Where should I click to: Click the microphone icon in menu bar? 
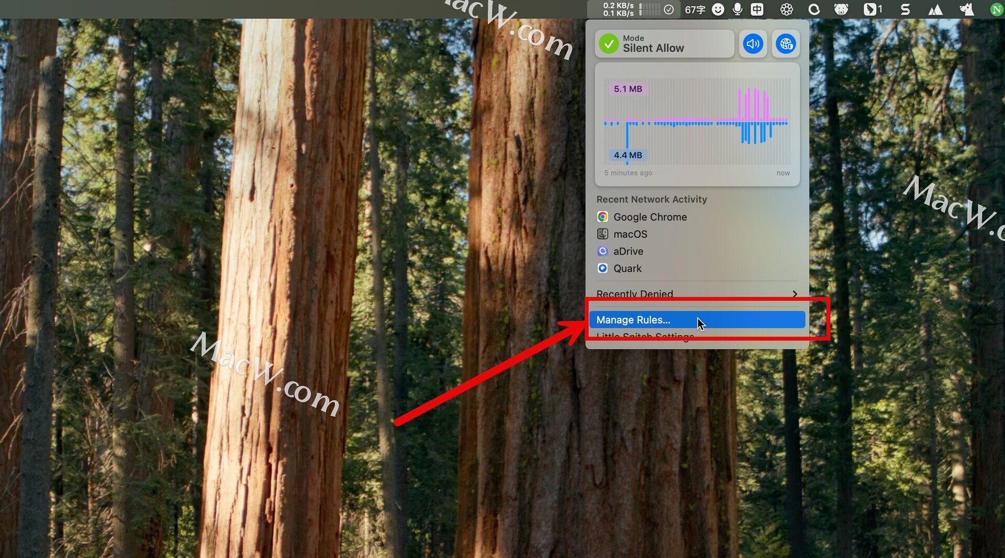click(x=738, y=9)
